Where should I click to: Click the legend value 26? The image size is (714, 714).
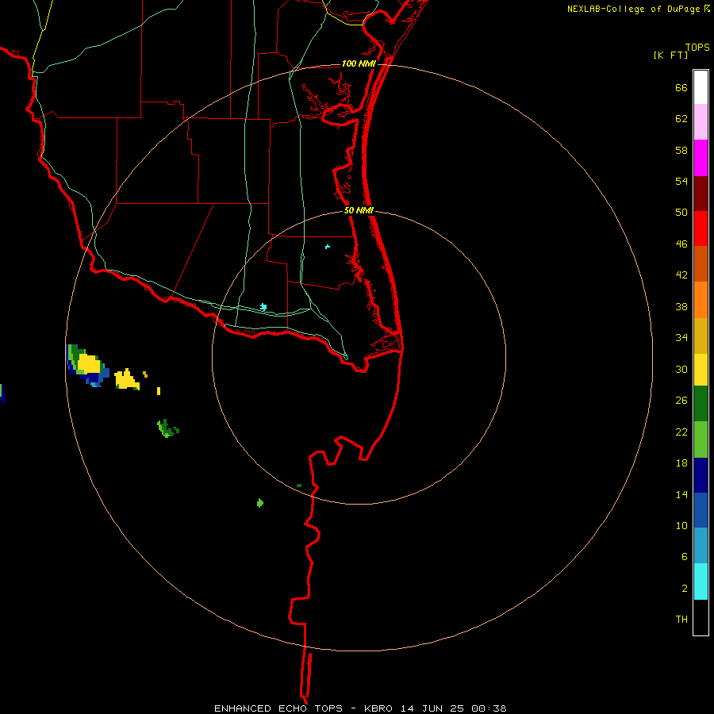click(681, 401)
